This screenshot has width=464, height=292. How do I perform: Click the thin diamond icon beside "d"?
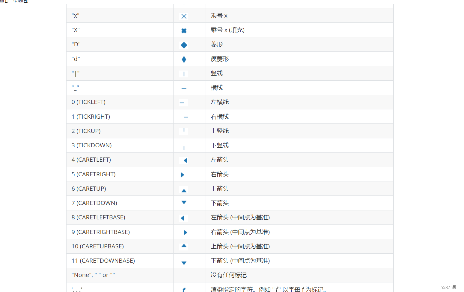point(184,59)
